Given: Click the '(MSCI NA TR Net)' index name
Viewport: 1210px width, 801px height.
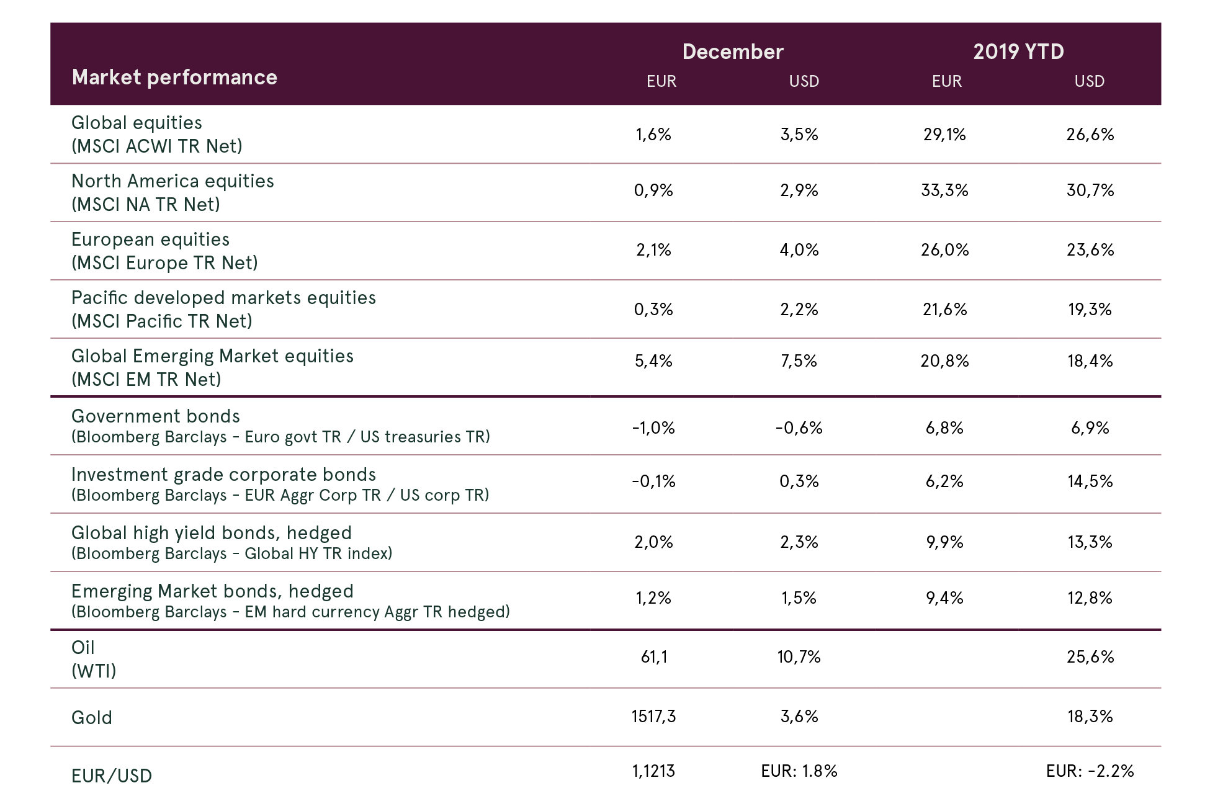Looking at the screenshot, I should 146,205.
